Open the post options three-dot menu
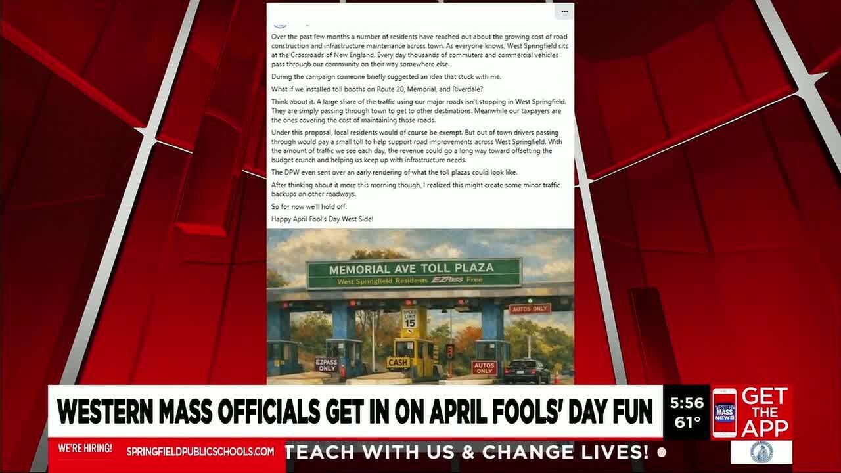The height and width of the screenshot is (473, 841). click(x=564, y=11)
